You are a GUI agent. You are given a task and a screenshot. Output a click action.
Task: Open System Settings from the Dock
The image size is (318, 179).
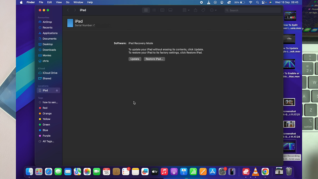click(x=222, y=172)
